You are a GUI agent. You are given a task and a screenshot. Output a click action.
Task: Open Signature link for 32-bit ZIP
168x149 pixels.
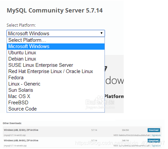click(x=156, y=135)
